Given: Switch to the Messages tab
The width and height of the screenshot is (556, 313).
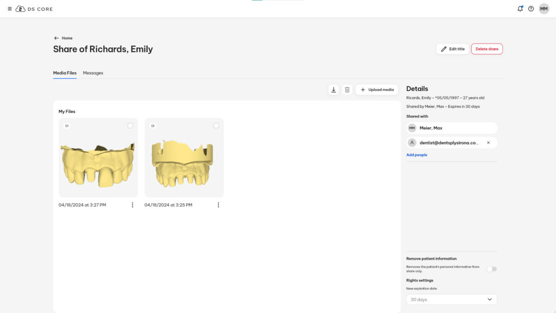Looking at the screenshot, I should [93, 73].
